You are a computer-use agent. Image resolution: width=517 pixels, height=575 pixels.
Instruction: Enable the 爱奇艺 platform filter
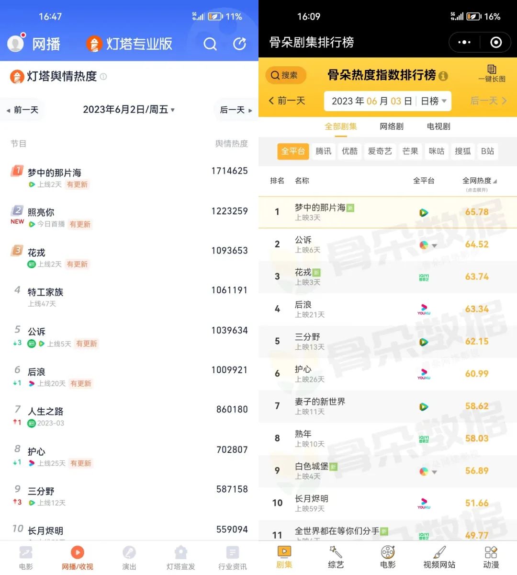pyautogui.click(x=380, y=151)
